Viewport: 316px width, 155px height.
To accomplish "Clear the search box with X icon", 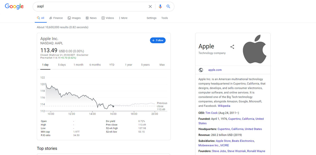I will tap(150, 7).
